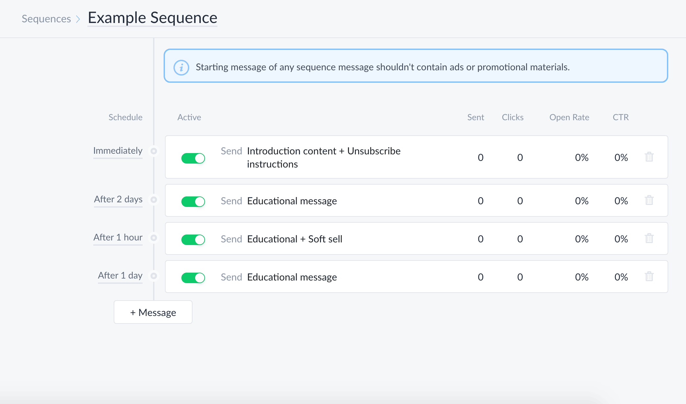The image size is (686, 404).
Task: Click the Sent column header
Action: tap(476, 117)
